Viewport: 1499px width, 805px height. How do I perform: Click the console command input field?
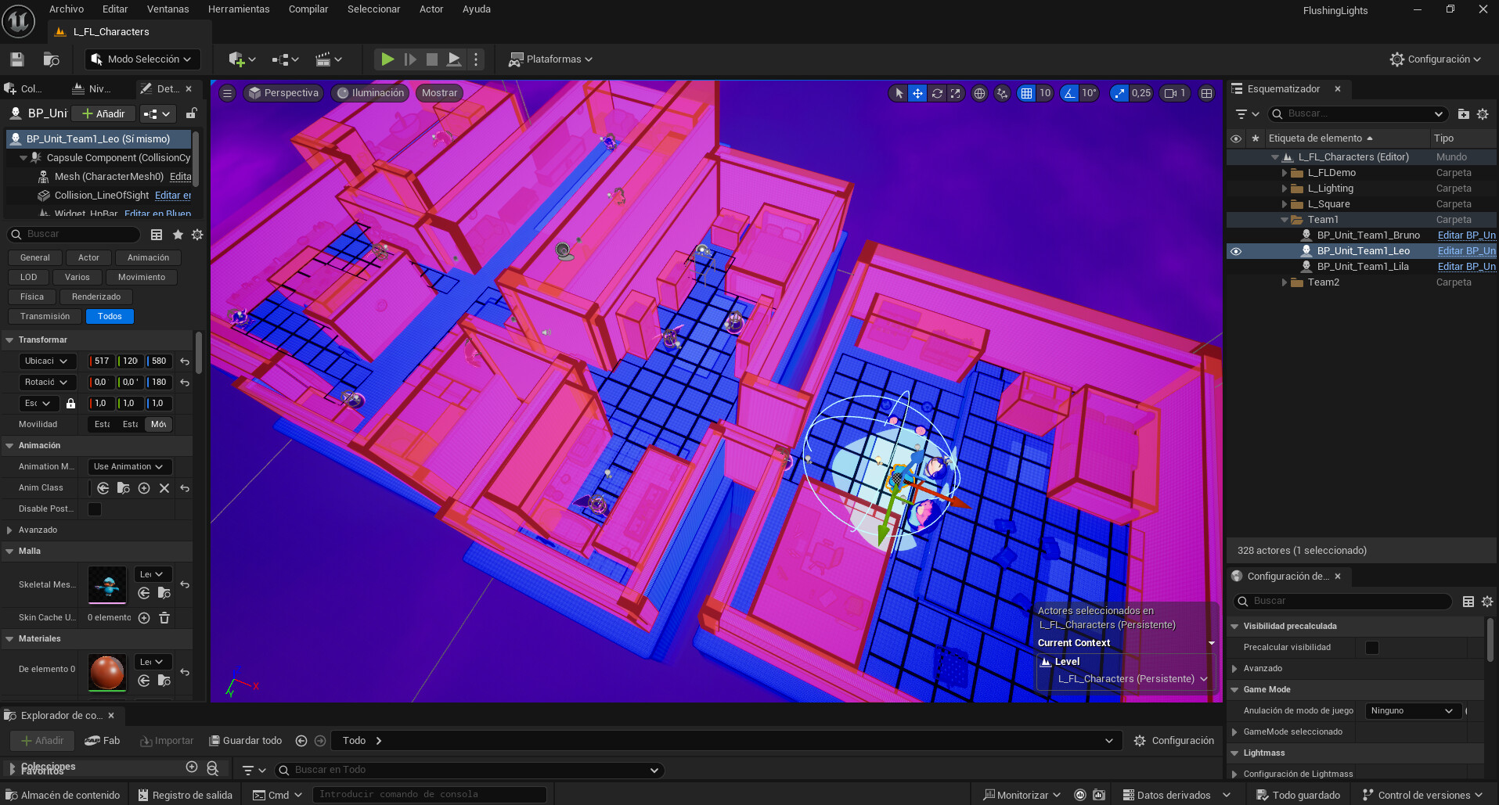click(x=429, y=795)
